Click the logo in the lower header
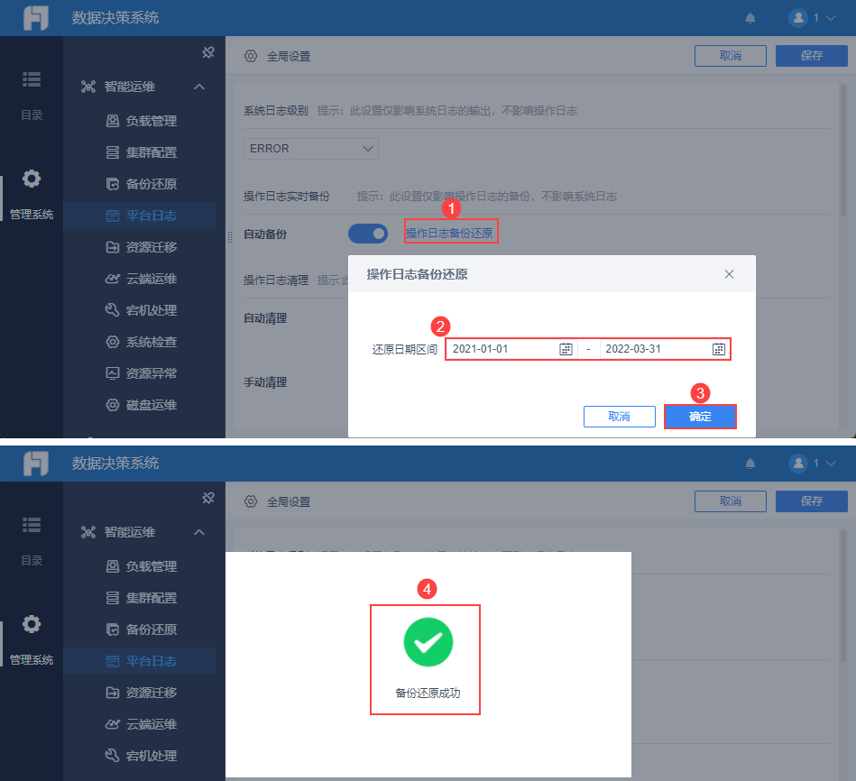Image resolution: width=856 pixels, height=781 pixels. point(36,464)
